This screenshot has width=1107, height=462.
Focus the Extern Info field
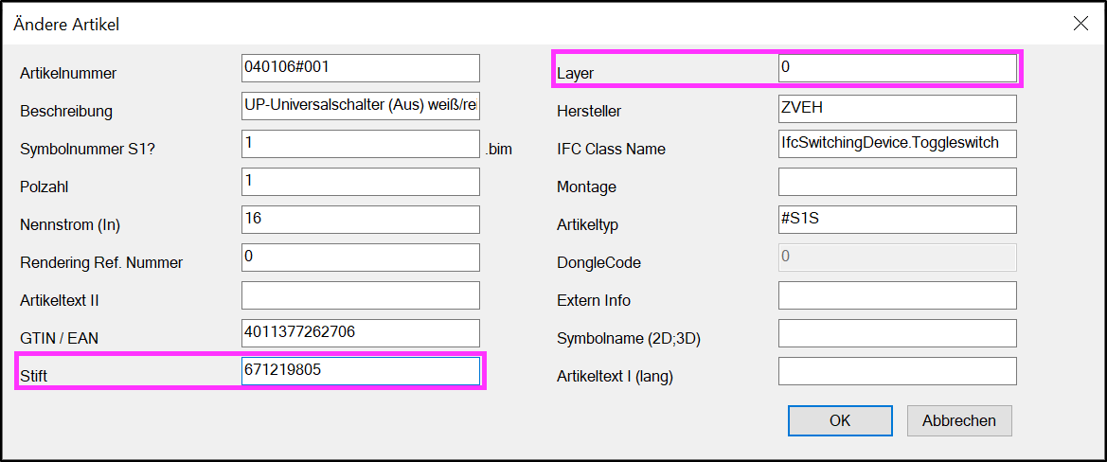(898, 295)
